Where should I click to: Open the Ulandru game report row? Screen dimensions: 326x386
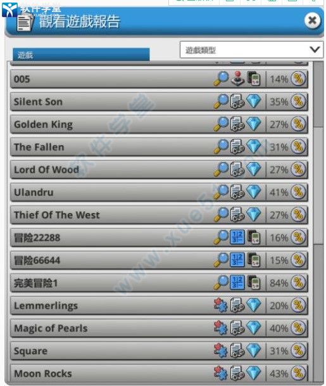pyautogui.click(x=159, y=192)
